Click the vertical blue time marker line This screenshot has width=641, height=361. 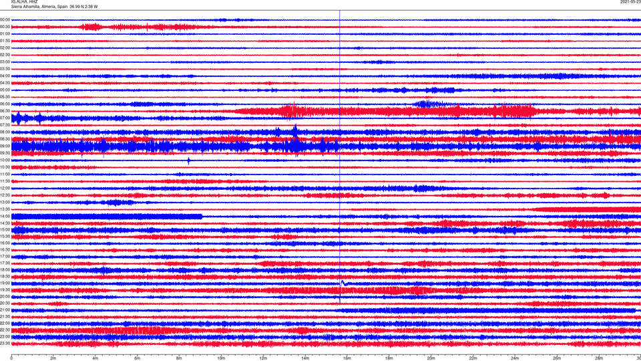coord(339,156)
